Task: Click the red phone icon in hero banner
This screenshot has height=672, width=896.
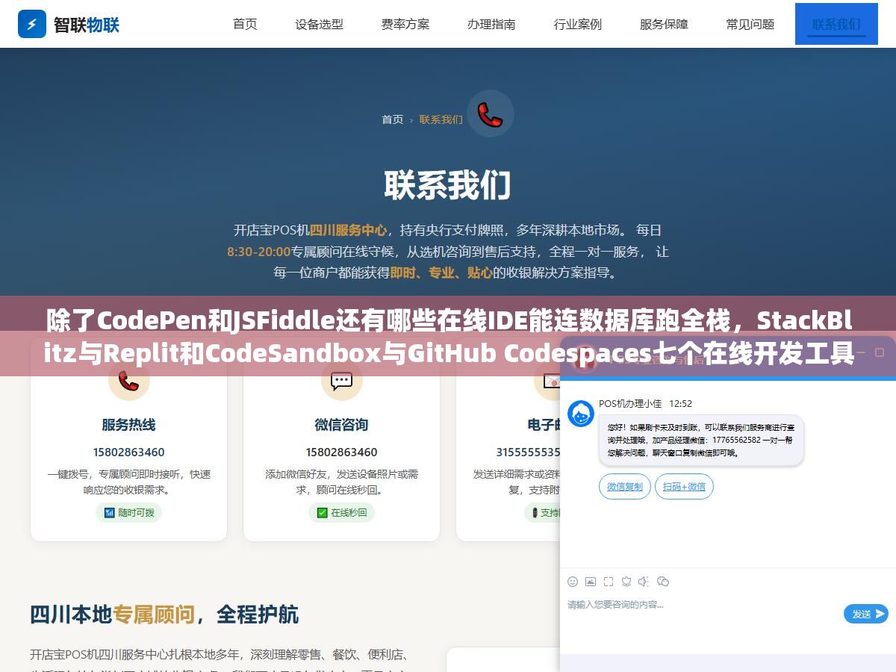Action: [491, 114]
